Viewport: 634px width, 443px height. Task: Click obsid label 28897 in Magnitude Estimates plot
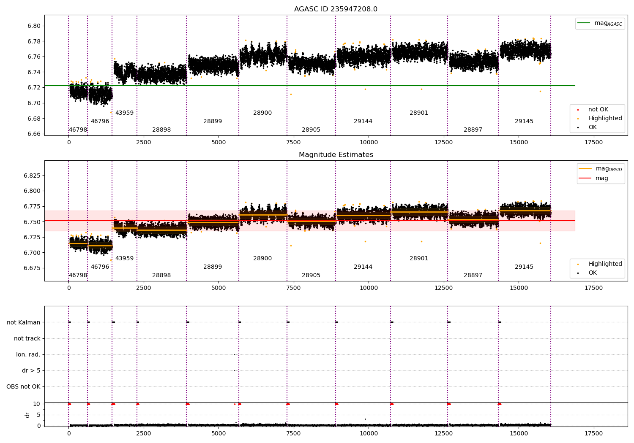point(473,276)
